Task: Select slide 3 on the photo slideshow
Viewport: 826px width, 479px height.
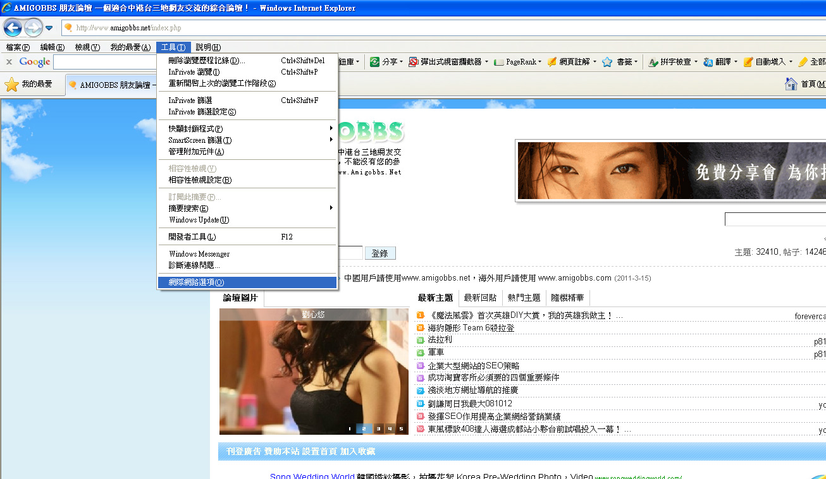Action: click(378, 428)
